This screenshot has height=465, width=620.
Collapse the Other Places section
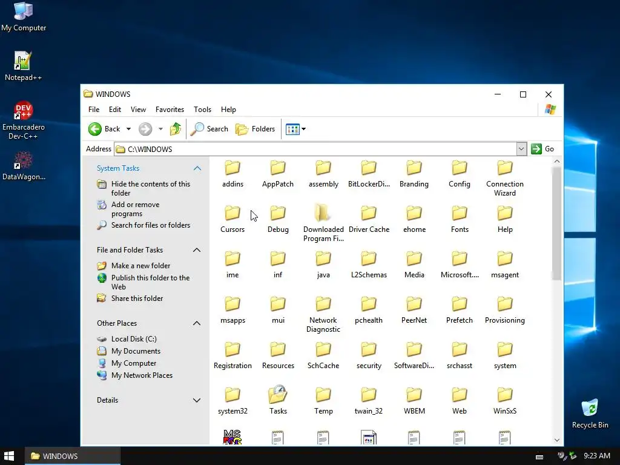[197, 323]
